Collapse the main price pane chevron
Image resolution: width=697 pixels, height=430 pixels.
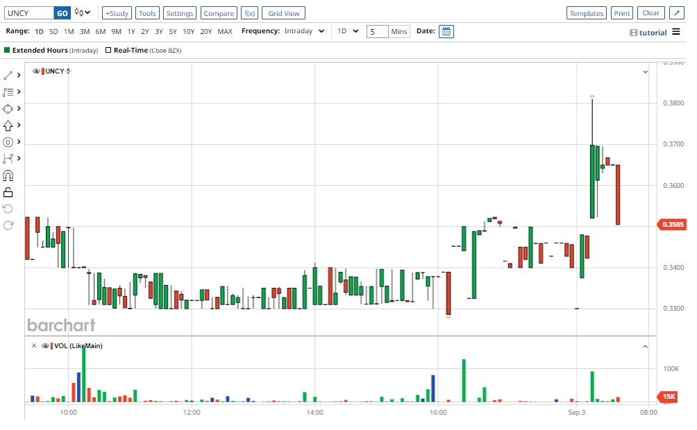tap(645, 71)
